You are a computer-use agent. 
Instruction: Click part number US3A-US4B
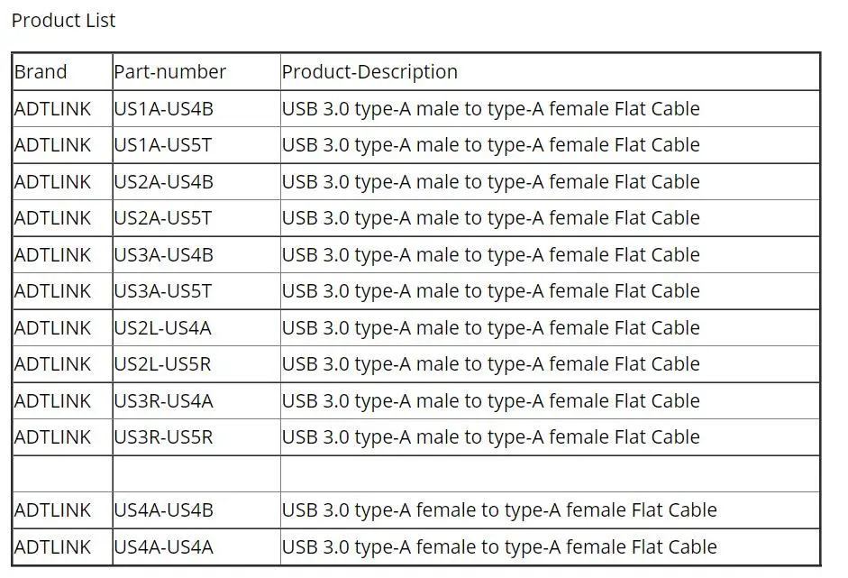tap(163, 255)
